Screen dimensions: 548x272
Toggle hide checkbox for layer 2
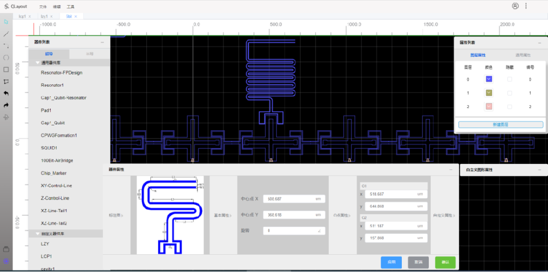coord(509,107)
